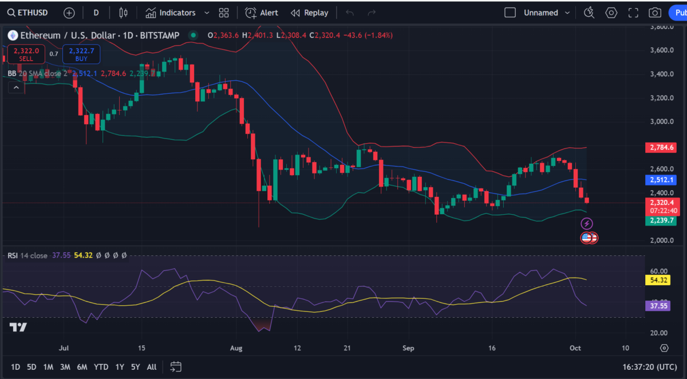The image size is (687, 379).
Task: Select the 1M time range tab
Action: click(48, 366)
